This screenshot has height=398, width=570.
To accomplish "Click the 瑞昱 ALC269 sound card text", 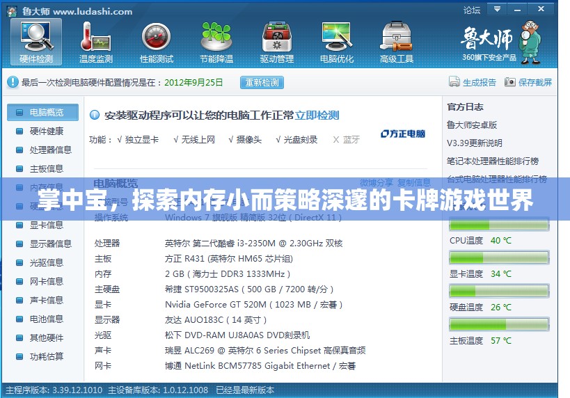I will tap(265, 351).
